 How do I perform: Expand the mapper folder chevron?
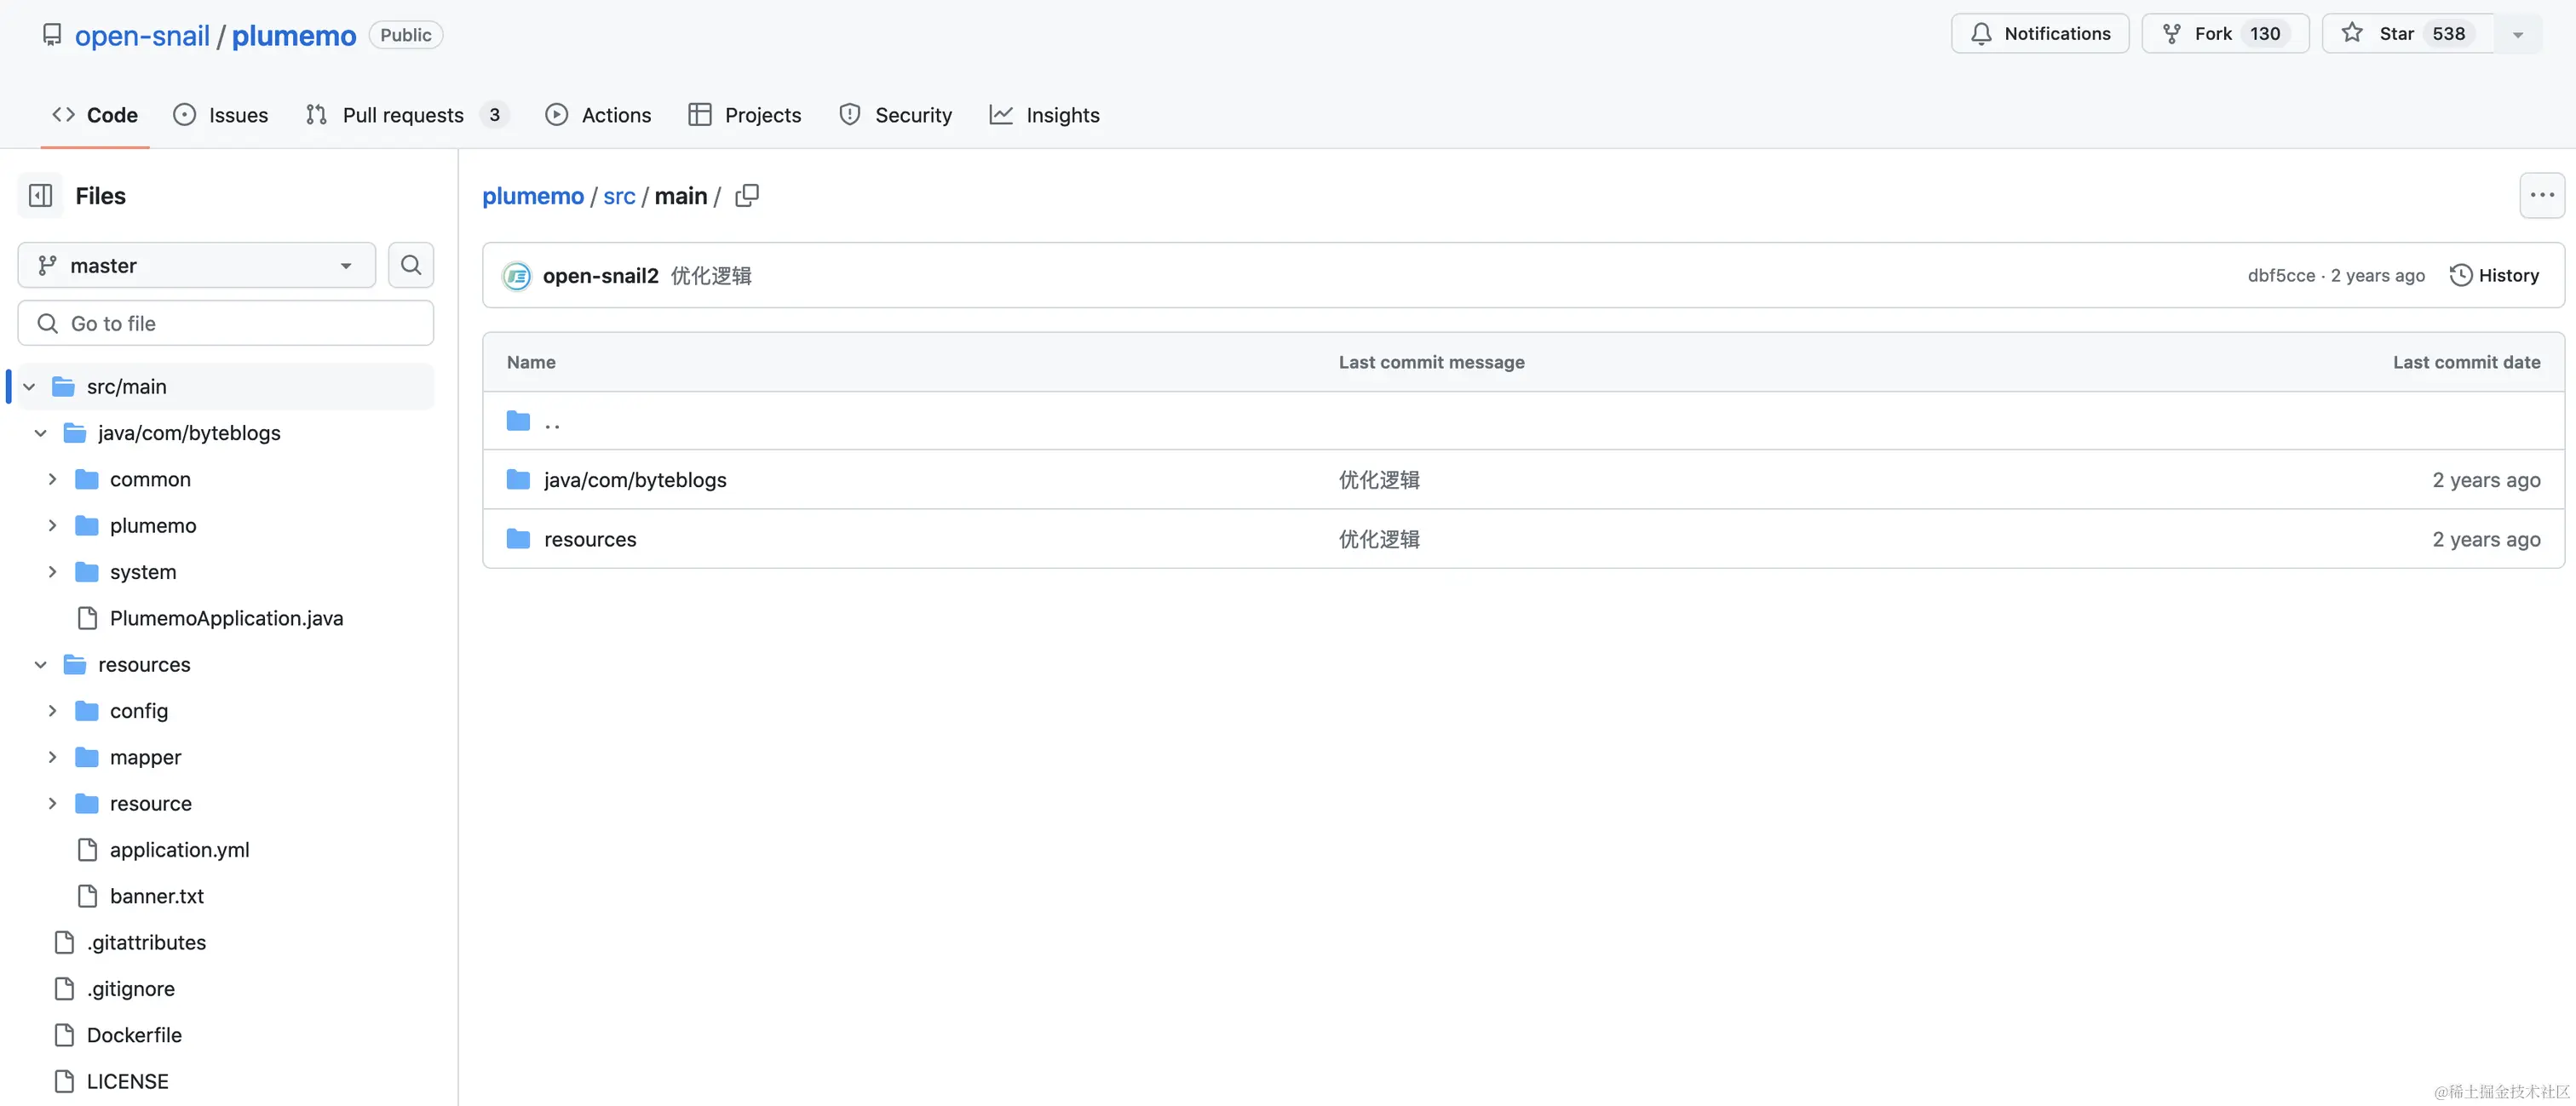pos(52,757)
